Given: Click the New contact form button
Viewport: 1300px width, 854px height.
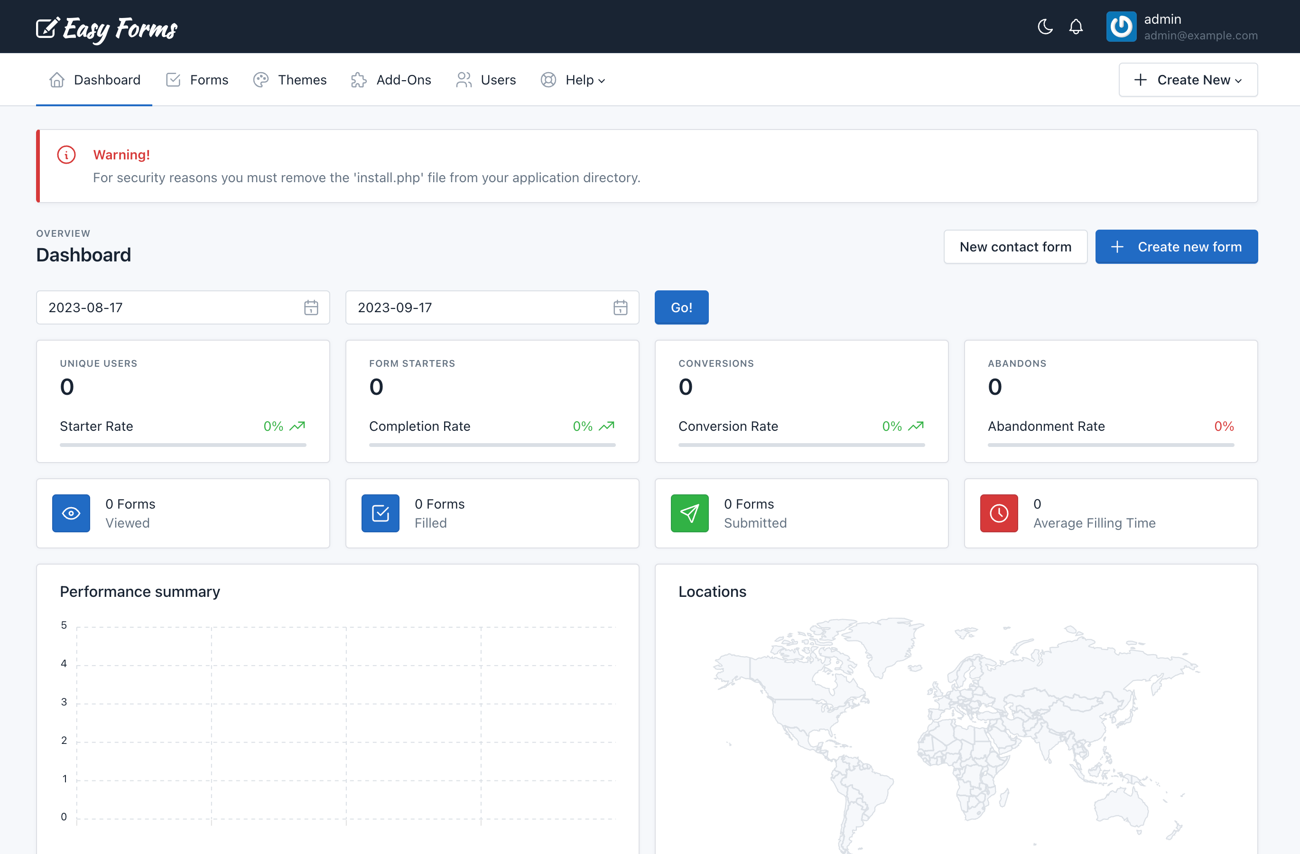Looking at the screenshot, I should coord(1015,246).
